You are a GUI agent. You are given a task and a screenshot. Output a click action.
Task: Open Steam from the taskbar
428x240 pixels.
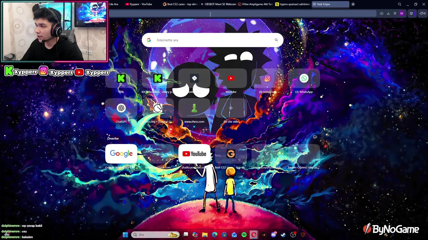283,235
